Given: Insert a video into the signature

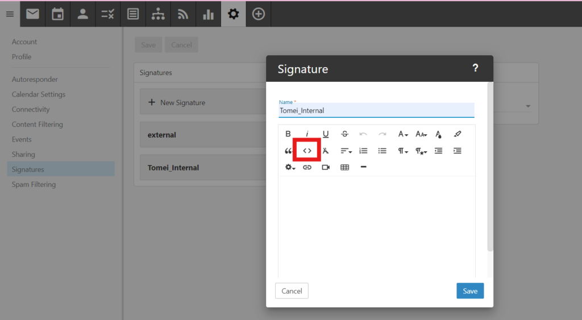Looking at the screenshot, I should click(326, 167).
